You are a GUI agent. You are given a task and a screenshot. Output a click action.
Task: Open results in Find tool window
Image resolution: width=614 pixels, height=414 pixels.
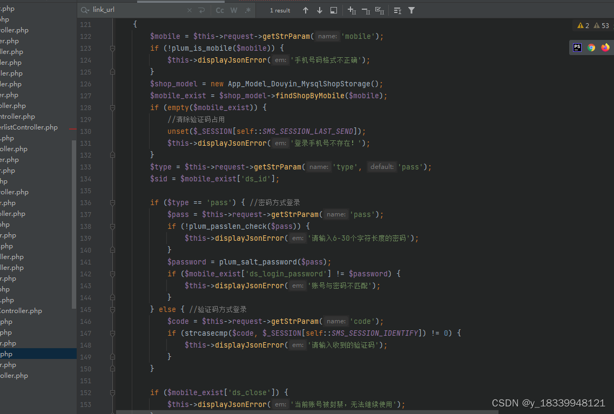334,10
